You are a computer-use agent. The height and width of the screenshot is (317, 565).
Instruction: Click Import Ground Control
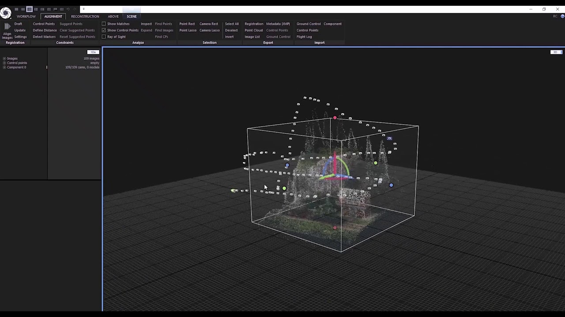tap(309, 24)
